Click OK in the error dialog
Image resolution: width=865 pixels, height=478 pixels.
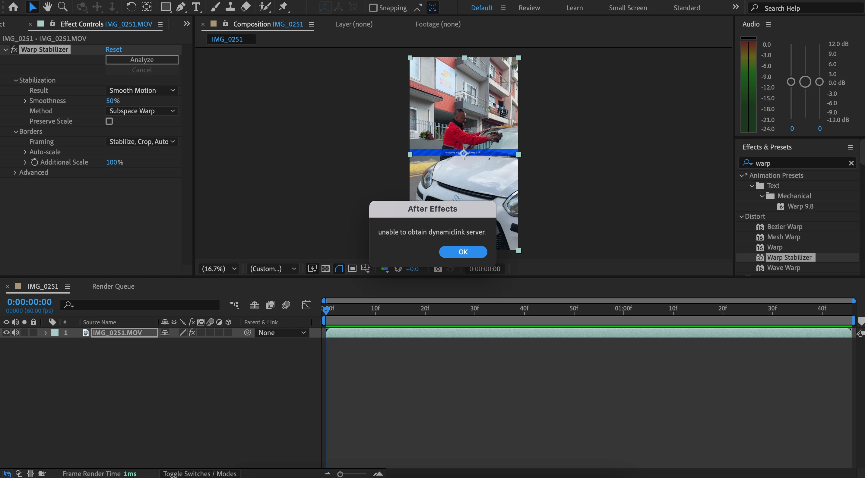463,252
